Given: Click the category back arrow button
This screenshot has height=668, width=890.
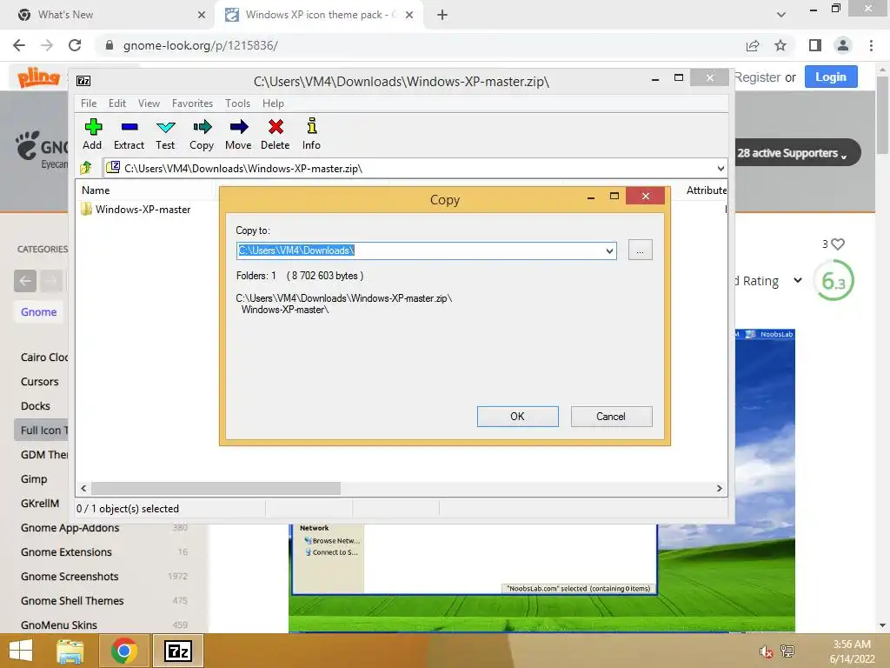Looking at the screenshot, I should pos(25,281).
